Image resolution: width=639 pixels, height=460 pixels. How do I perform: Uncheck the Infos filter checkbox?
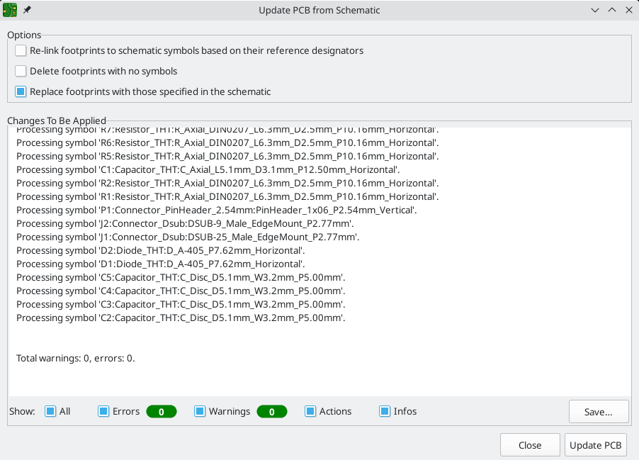[385, 411]
